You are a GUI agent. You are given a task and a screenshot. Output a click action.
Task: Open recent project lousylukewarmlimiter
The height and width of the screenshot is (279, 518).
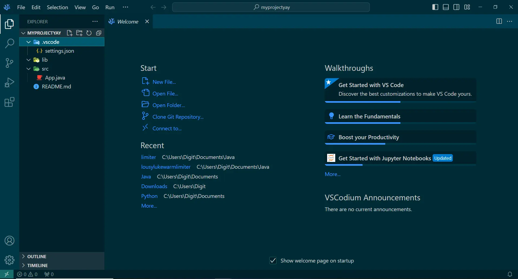click(x=166, y=167)
